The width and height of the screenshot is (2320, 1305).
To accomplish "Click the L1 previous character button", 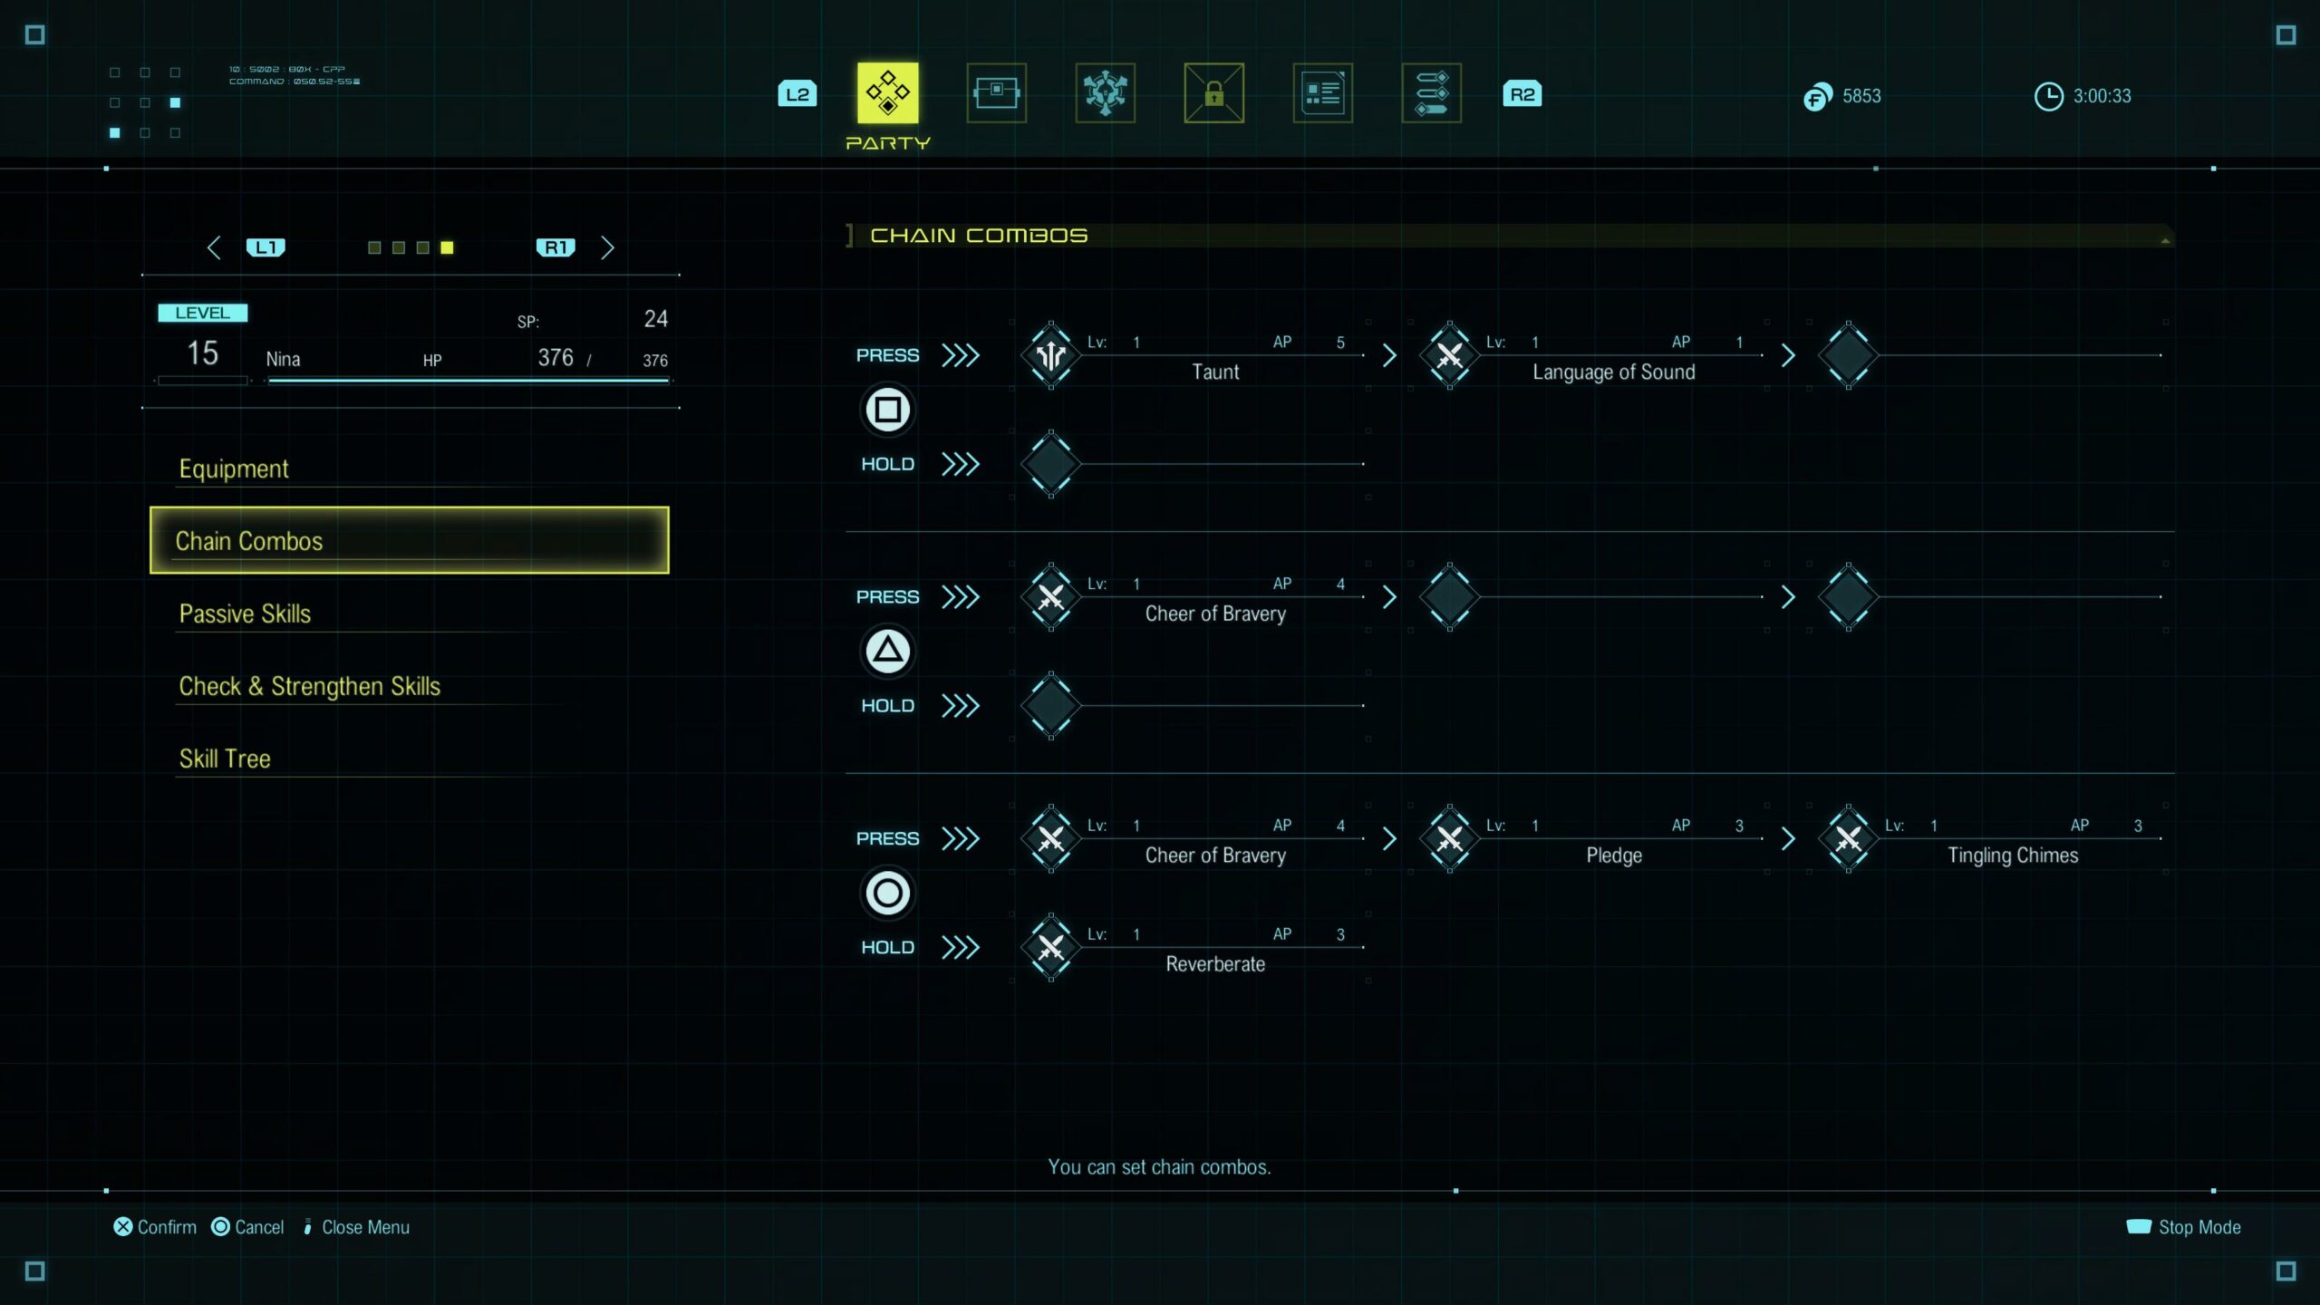I will point(266,247).
